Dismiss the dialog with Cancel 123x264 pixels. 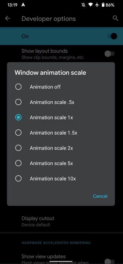[100, 196]
